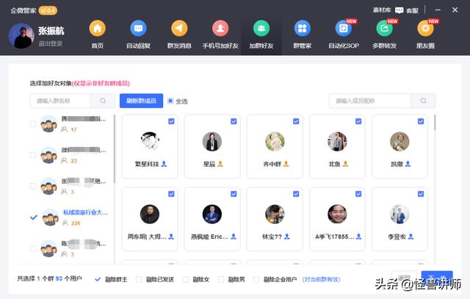
Task: Click the person icon next to 李显农
Action: pos(411,237)
